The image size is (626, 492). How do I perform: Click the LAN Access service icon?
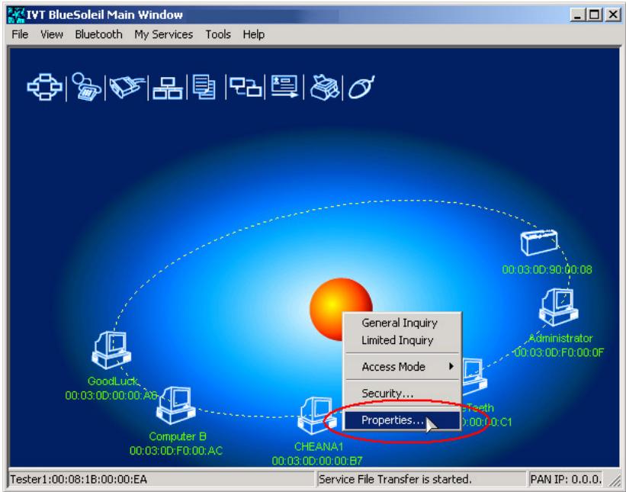pyautogui.click(x=167, y=88)
